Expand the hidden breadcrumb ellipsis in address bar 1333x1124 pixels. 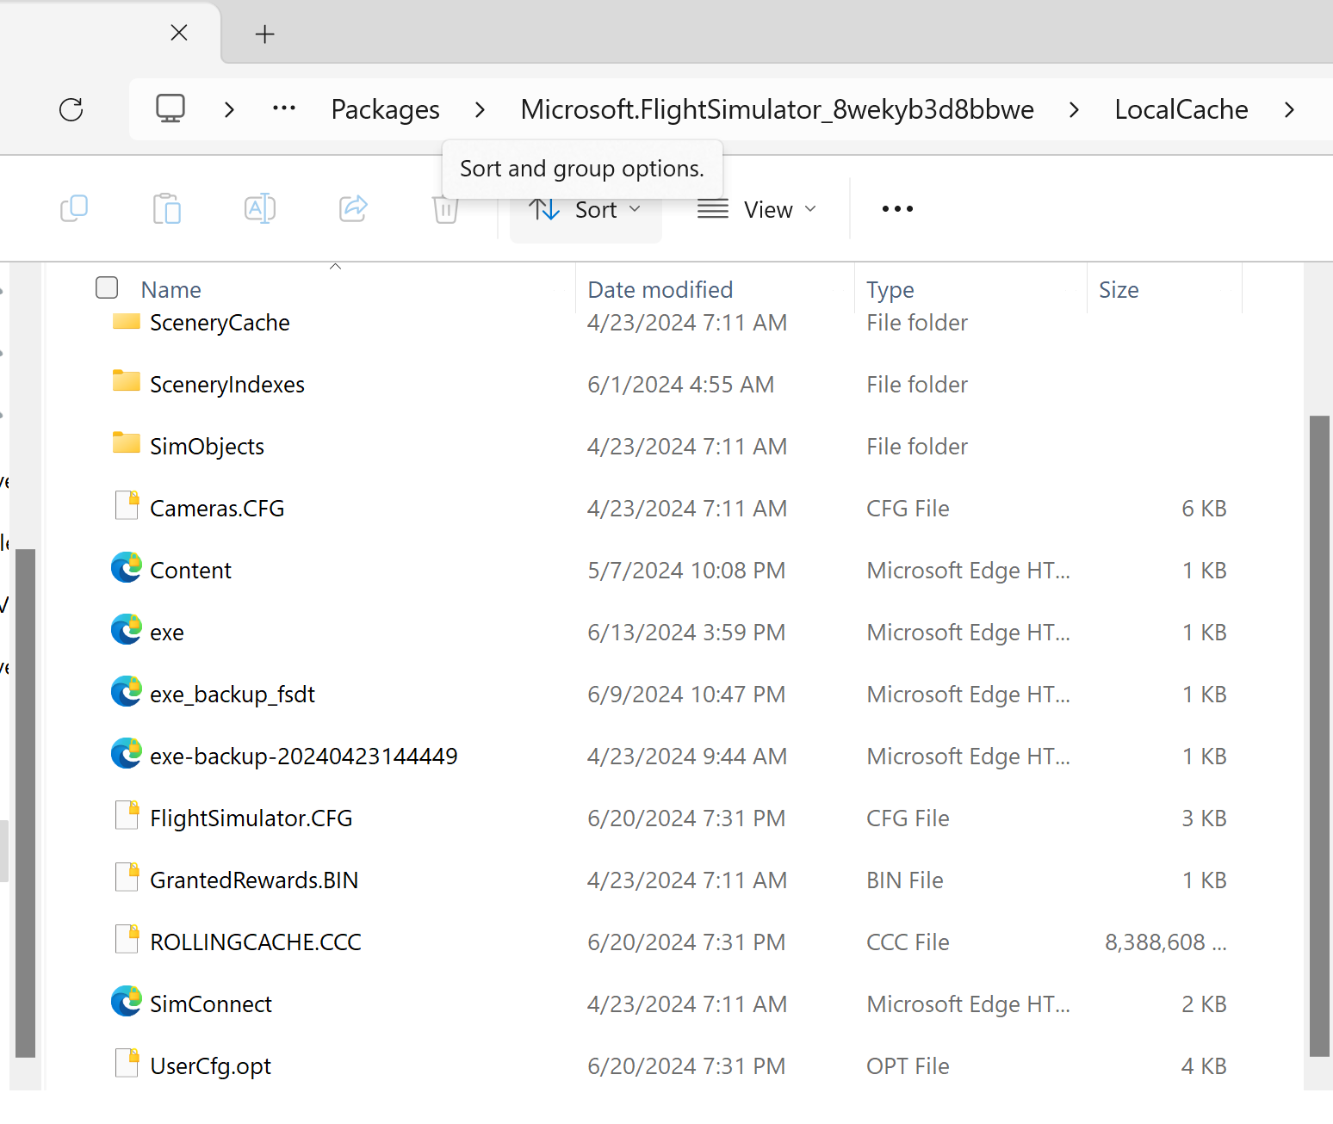284,108
